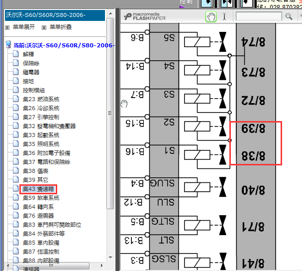Open 集33 起動系統 section
The image size is (302, 271).
click(x=41, y=135)
